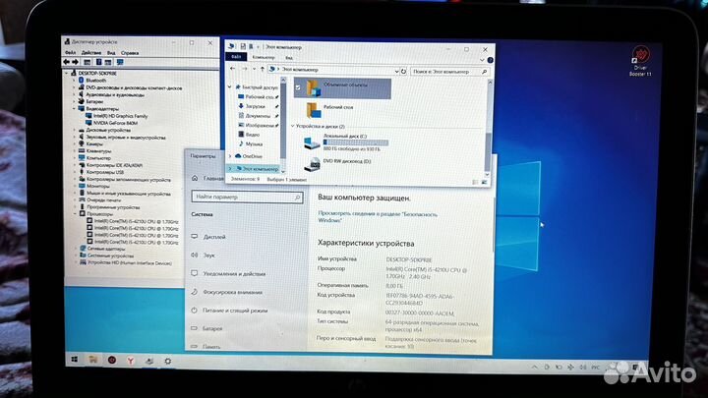Click the Explorer up-one-level arrow

263,70
